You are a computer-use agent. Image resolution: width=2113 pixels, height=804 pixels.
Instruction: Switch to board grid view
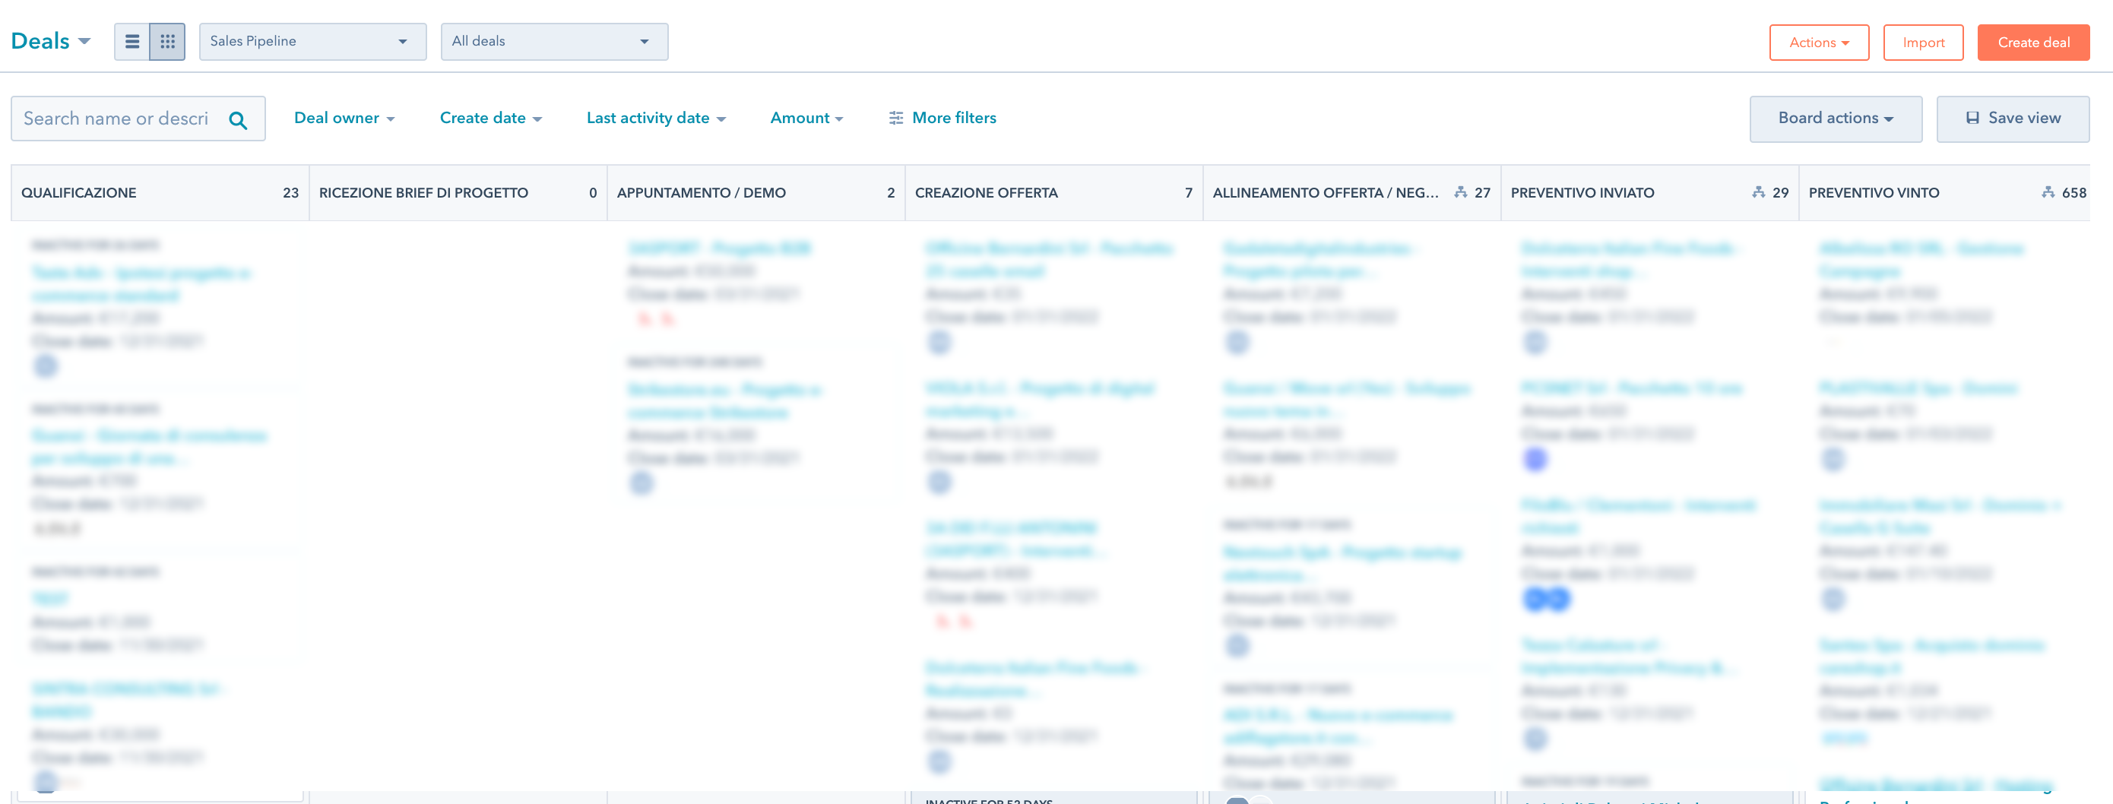tap(167, 42)
